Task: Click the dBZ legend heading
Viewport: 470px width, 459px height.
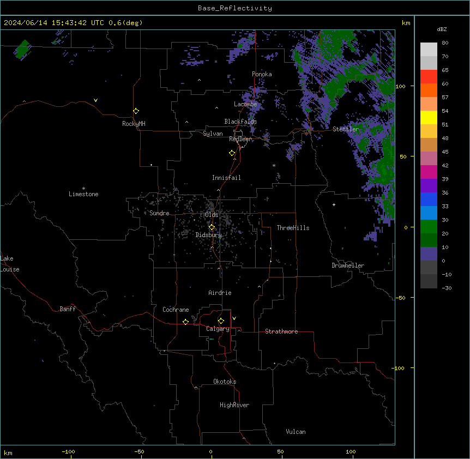Action: [442, 29]
